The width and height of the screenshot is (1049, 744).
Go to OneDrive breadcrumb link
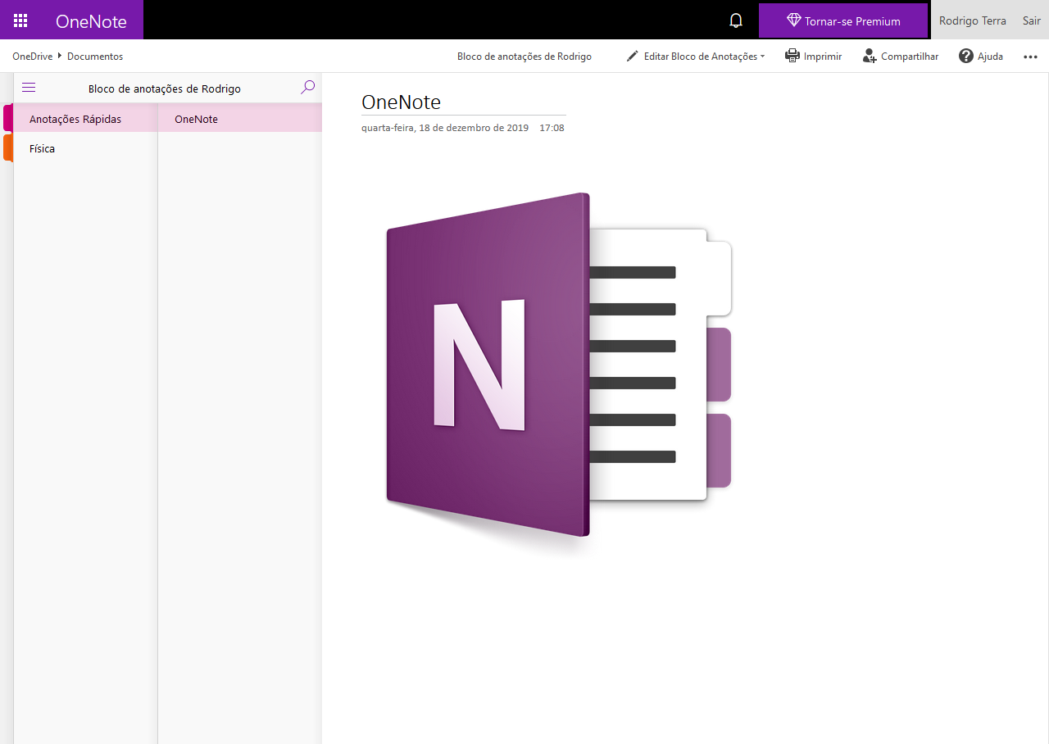click(x=33, y=57)
